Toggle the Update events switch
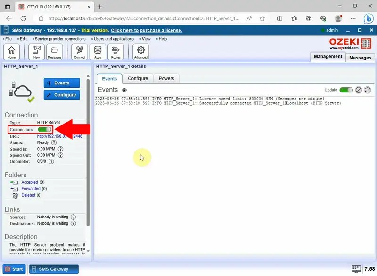377x276 pixels. (x=346, y=90)
